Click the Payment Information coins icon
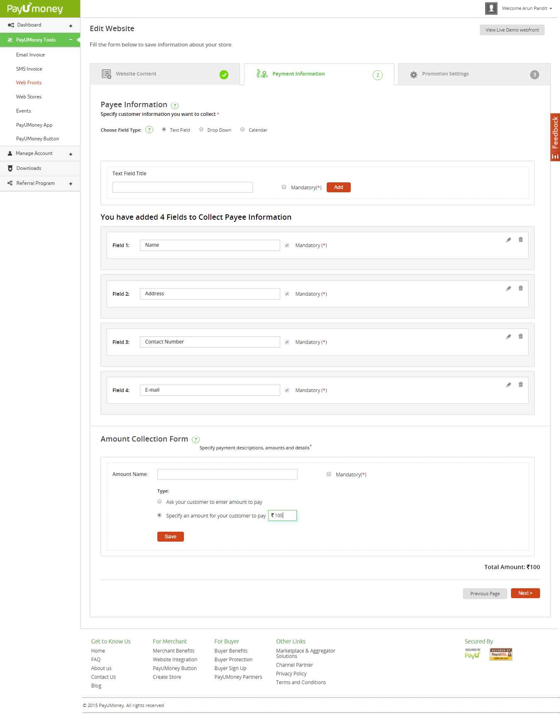This screenshot has height=719, width=560. (x=262, y=74)
